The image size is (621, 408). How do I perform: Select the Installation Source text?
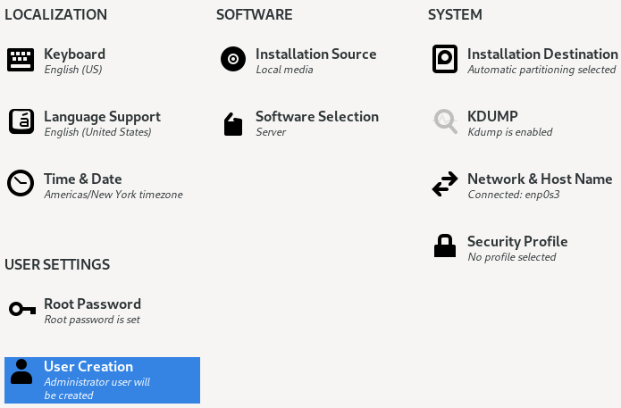point(315,54)
